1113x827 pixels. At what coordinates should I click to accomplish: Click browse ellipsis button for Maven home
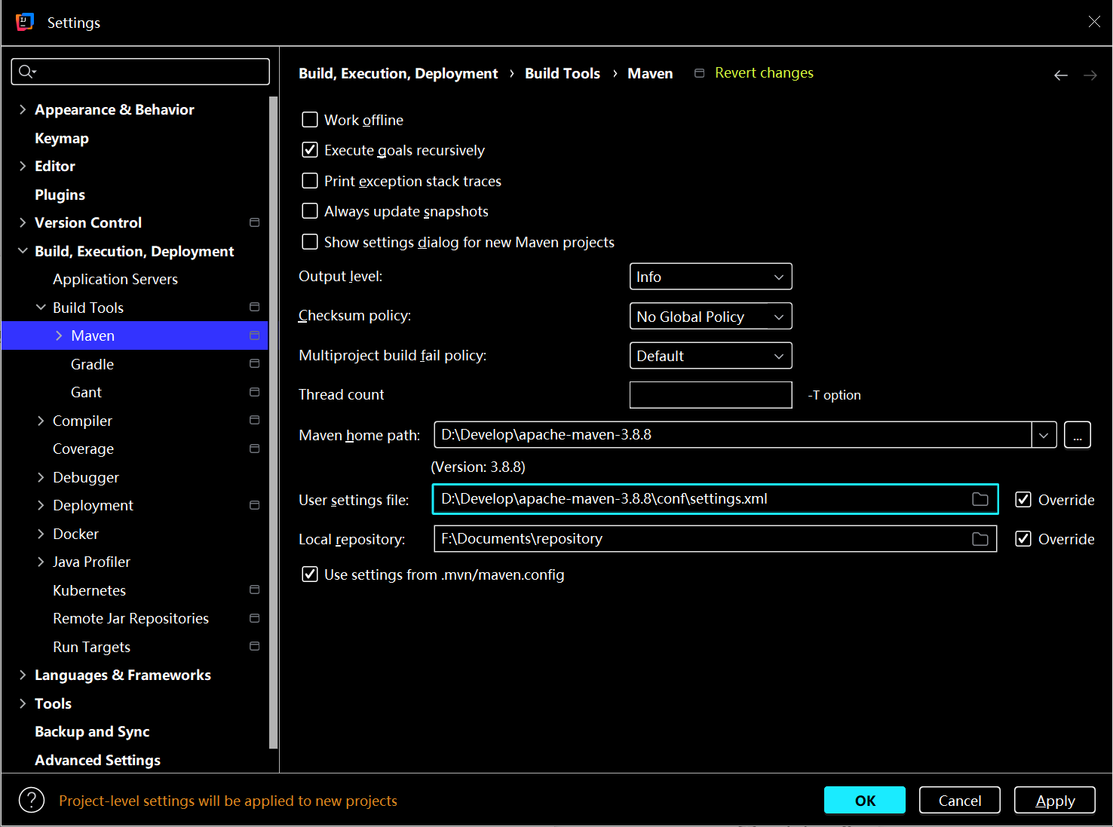[1077, 435]
